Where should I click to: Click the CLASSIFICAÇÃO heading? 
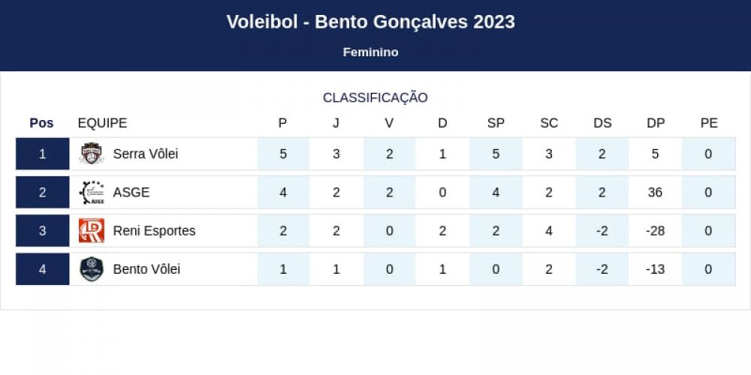(375, 97)
